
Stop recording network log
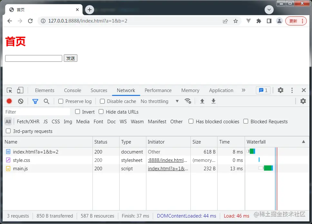9,101
